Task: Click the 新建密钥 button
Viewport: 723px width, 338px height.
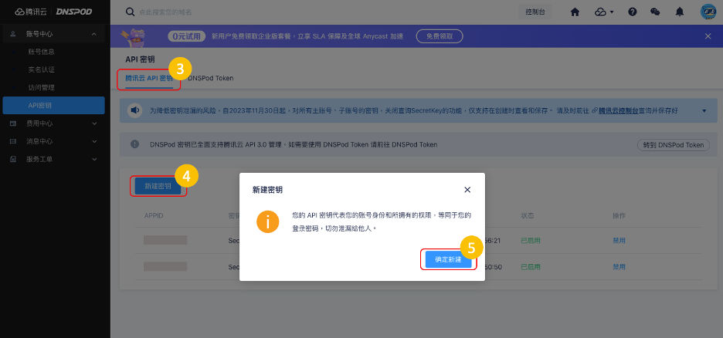Action: click(158, 186)
